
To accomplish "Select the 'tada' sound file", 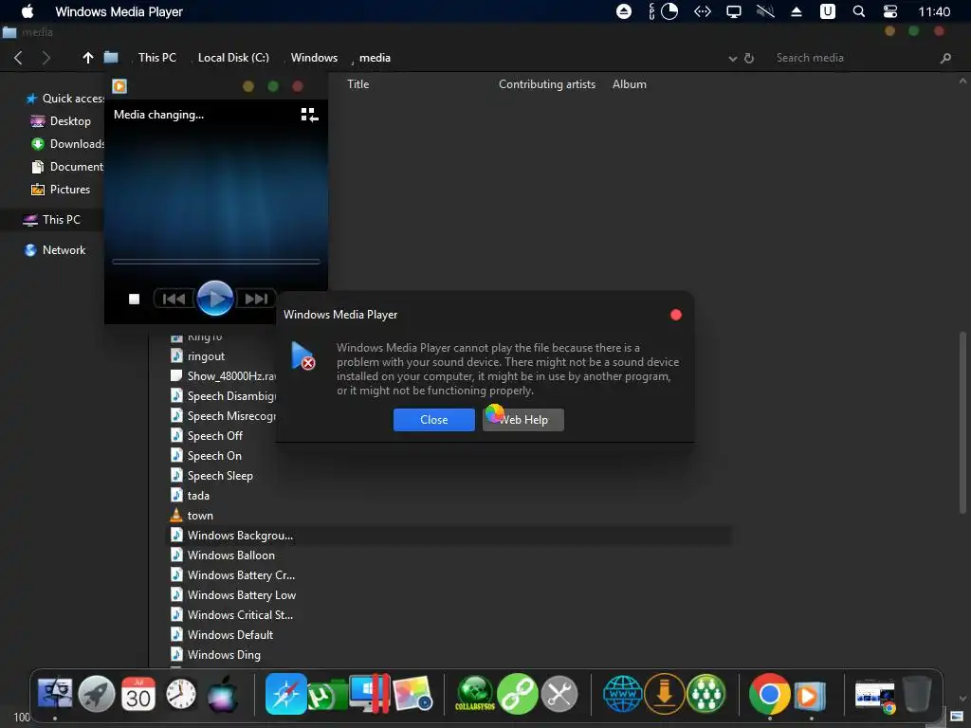I will coord(190,495).
